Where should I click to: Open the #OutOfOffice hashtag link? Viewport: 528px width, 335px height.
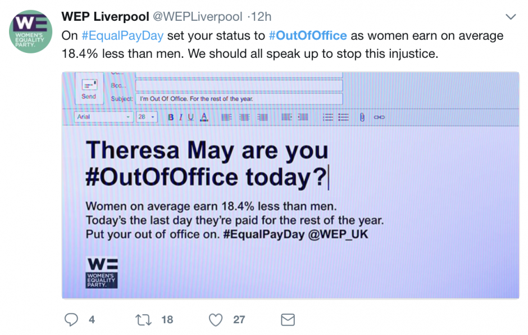coord(308,35)
